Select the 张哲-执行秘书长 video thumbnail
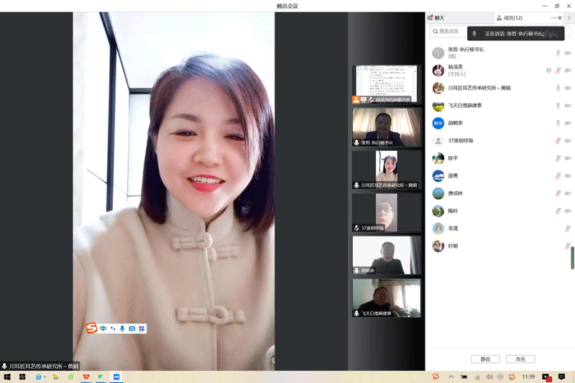Image resolution: width=575 pixels, height=383 pixels. point(387,127)
